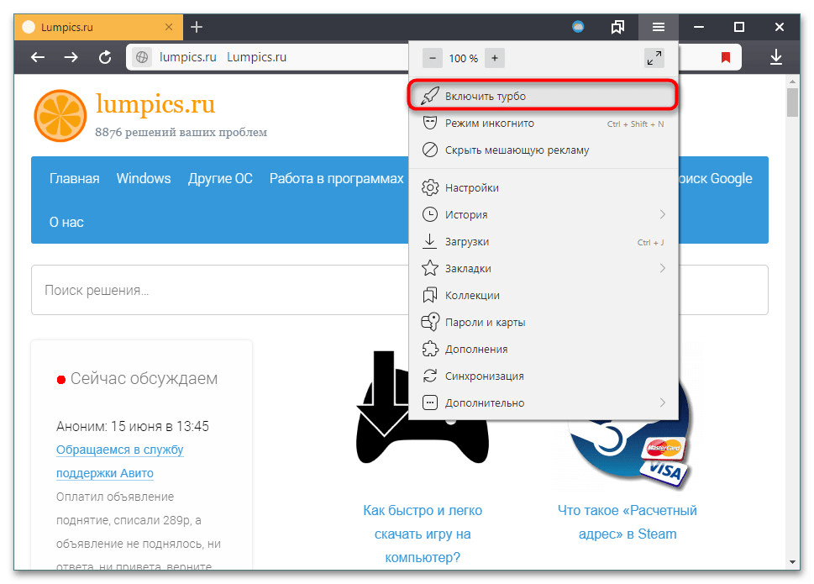The image size is (814, 584).
Task: Click the 100 % zoom level value
Action: [464, 59]
